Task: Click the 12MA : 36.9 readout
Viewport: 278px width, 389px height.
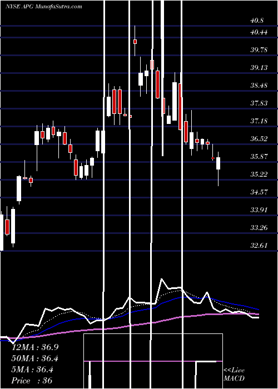Action: pyautogui.click(x=35, y=347)
